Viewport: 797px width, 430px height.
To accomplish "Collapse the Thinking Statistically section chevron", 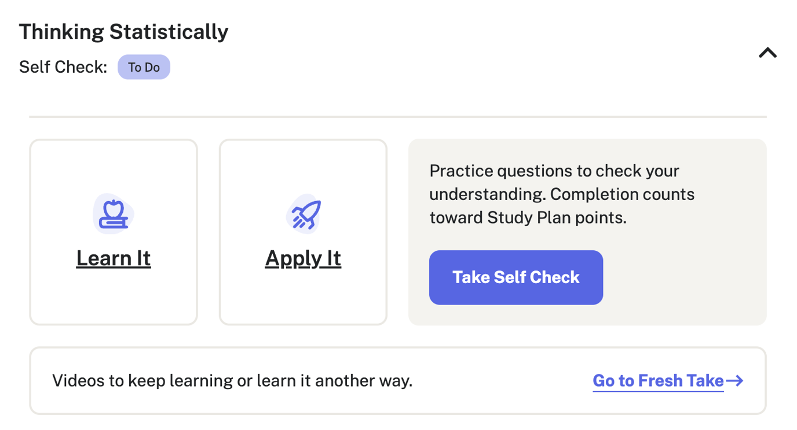I will (767, 53).
